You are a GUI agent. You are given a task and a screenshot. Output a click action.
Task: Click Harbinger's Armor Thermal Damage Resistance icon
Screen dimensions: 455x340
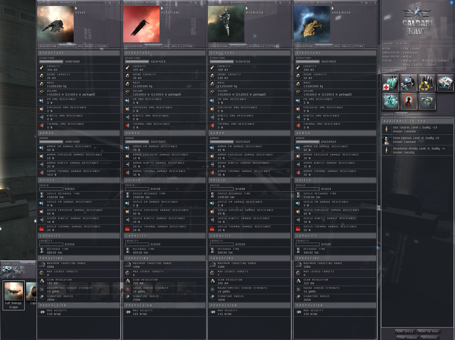click(298, 173)
